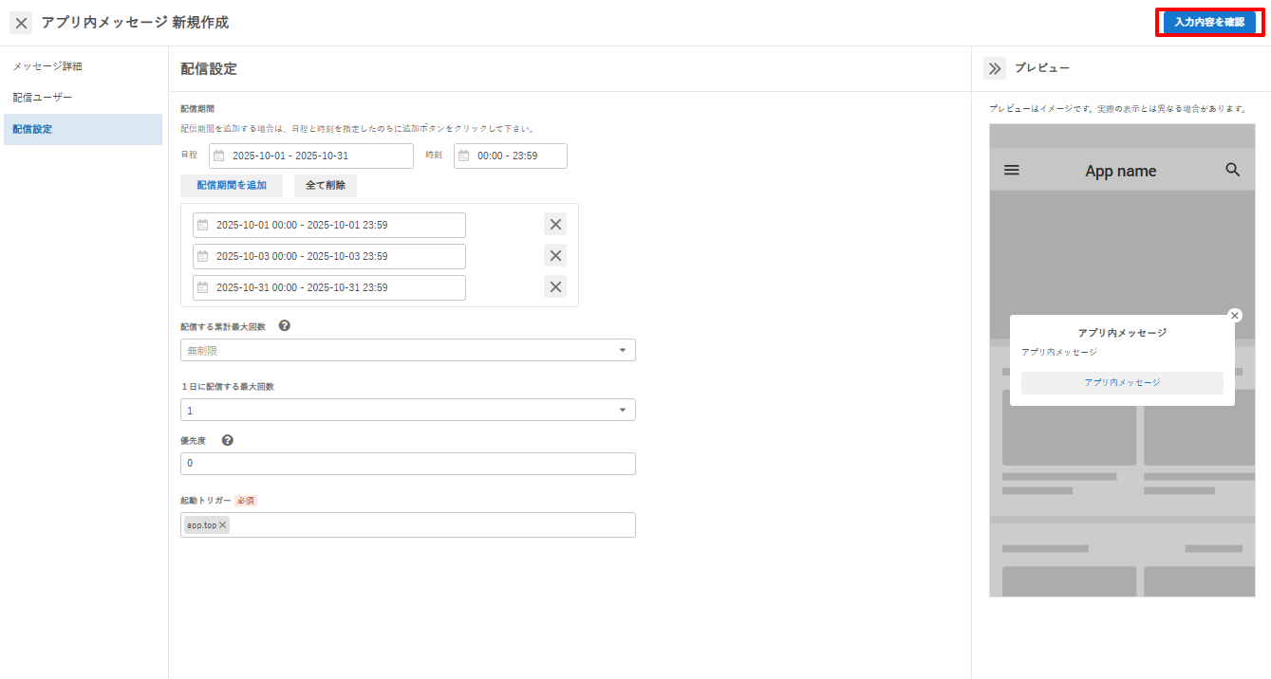Click the App name preview title
Screen dimensions: 1271x679
point(1121,171)
